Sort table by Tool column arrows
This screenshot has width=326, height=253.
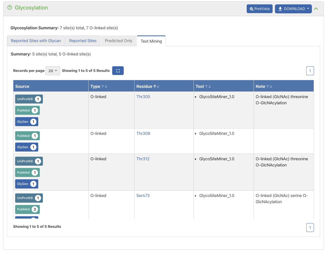pyautogui.click(x=208, y=87)
